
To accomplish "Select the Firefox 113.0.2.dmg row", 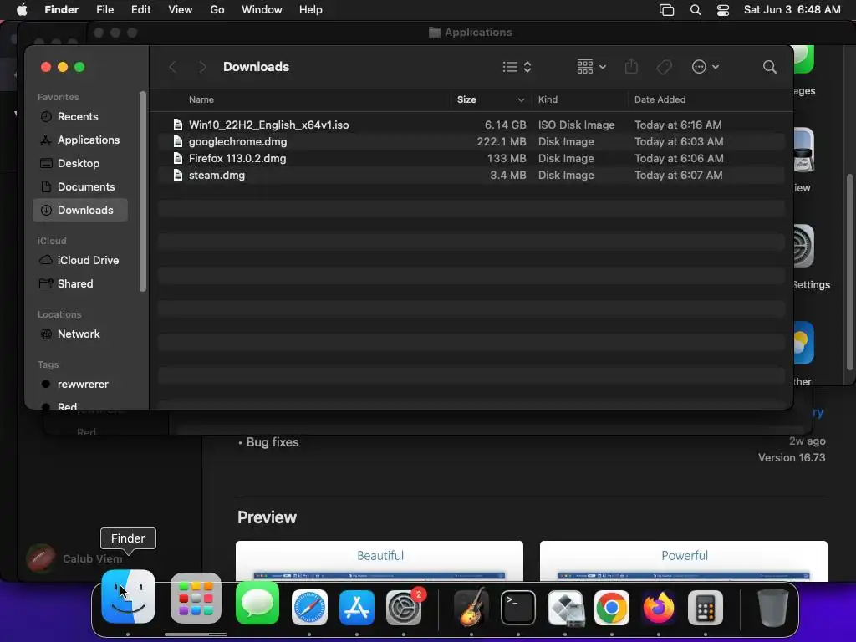I will tap(471, 158).
